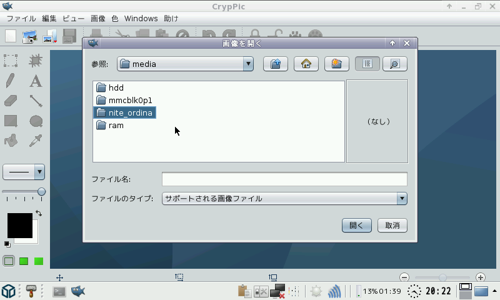Screen dimensions: 500x300
Task: Select the crop-to-selection tool
Action: (x=36, y=61)
